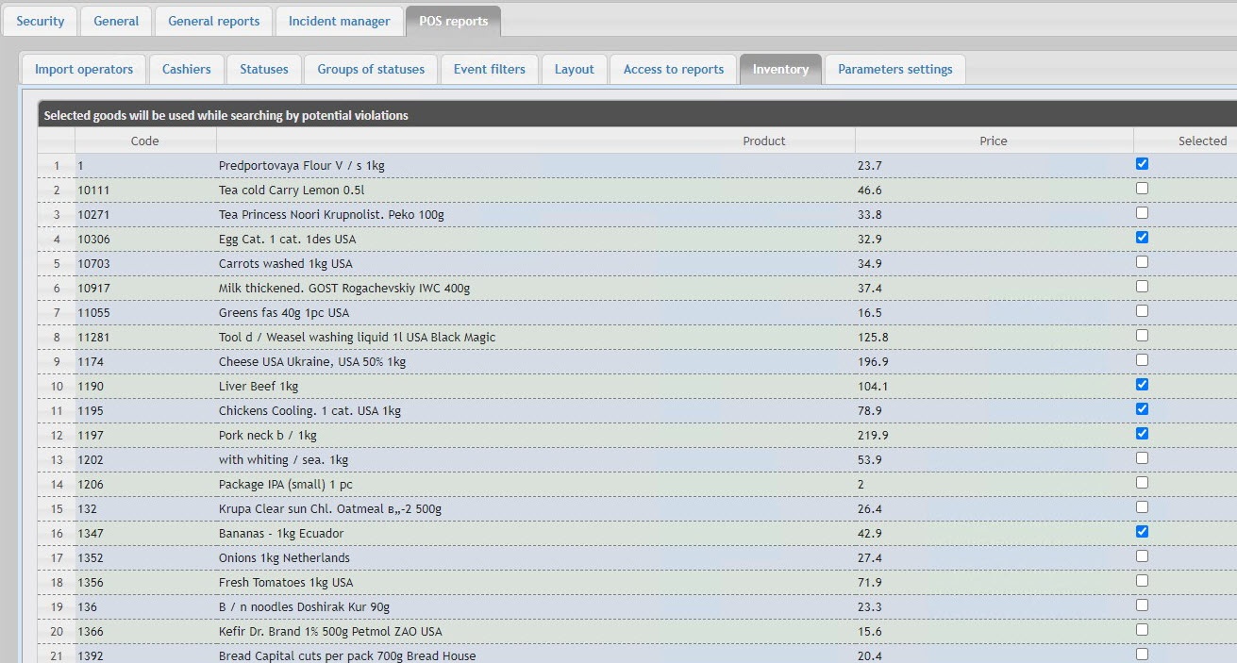Uncheck Predportovaya Flour selected checkbox
This screenshot has height=663, width=1237.
tap(1142, 164)
